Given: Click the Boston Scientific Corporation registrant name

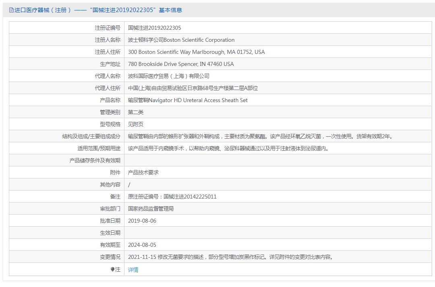Looking at the screenshot, I should [x=181, y=40].
